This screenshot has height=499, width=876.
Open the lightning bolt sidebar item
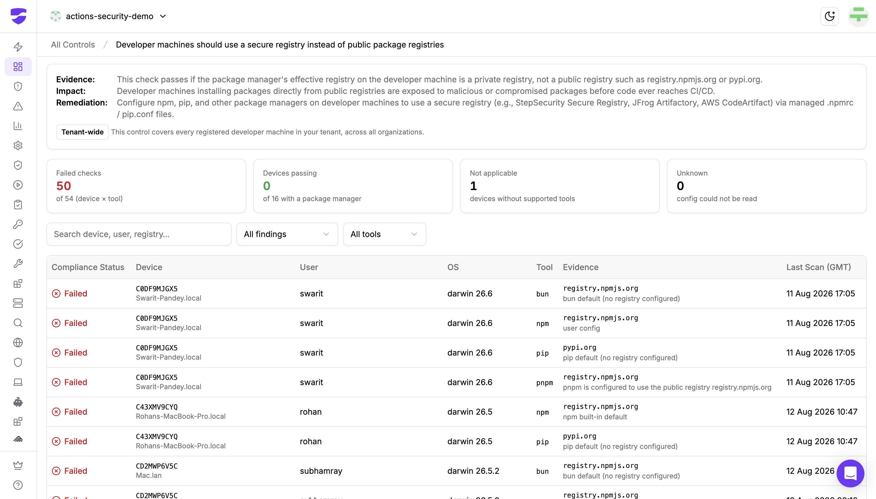point(18,47)
